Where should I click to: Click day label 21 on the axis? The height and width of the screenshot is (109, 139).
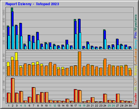pyautogui.click(x=92, y=106)
